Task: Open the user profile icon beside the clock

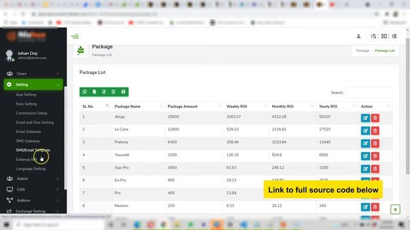Action: tap(359, 36)
